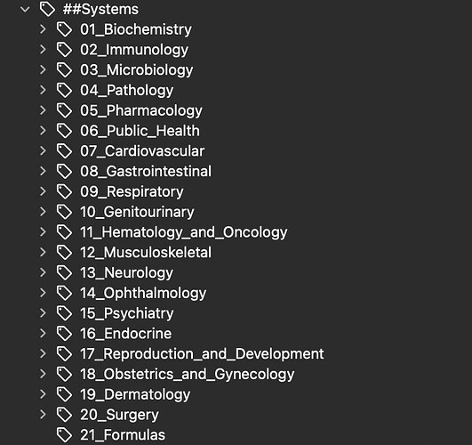Open the 06_Public_Health tag
This screenshot has width=472, height=445.
(140, 131)
